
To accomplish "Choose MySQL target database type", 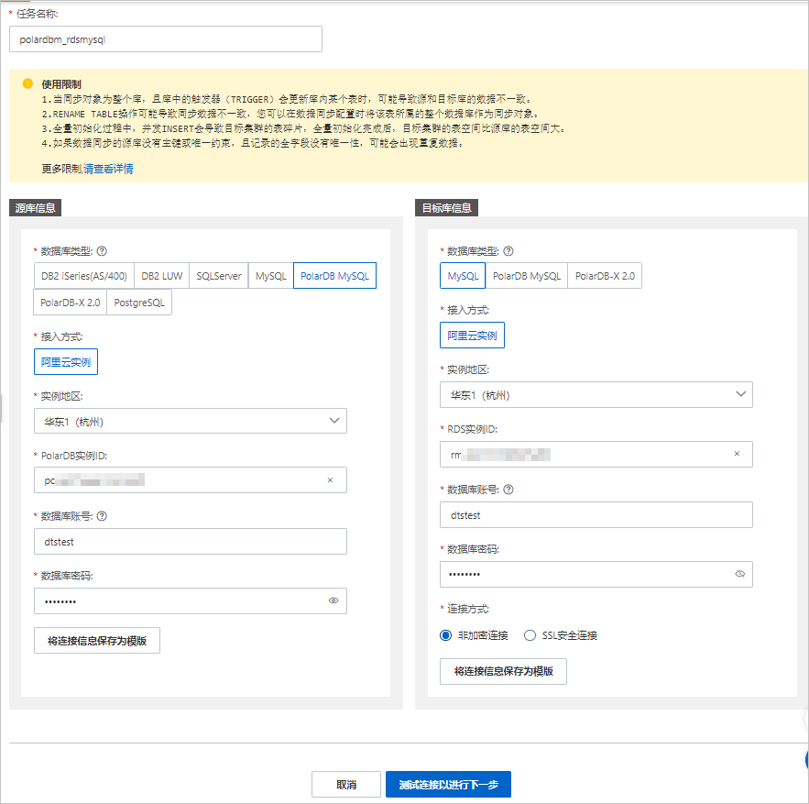I will click(463, 276).
